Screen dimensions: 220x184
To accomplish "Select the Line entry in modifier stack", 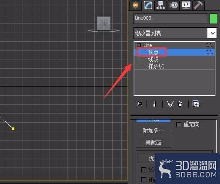I will click(148, 45).
